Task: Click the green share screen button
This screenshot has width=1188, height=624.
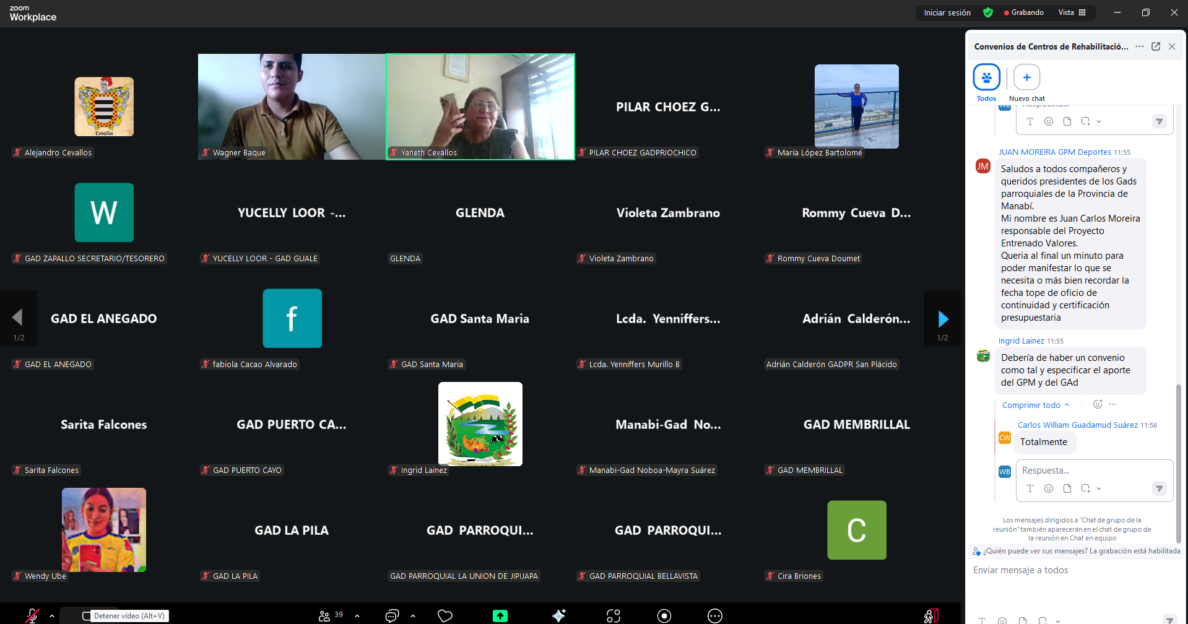Action: click(x=500, y=615)
